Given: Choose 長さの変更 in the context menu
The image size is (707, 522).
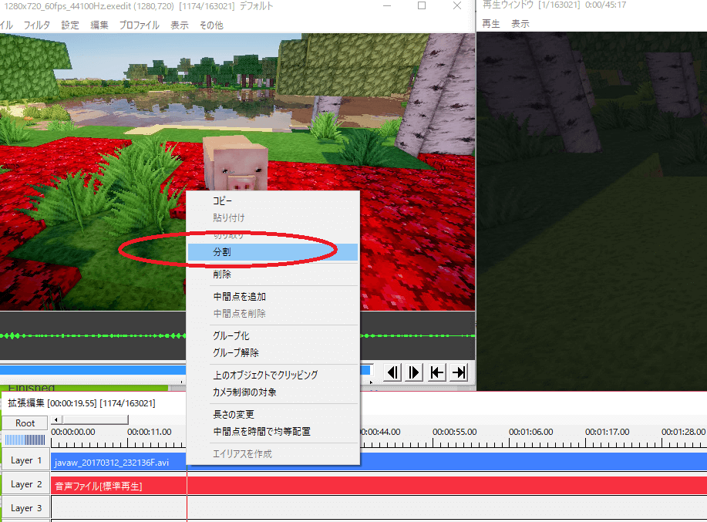Looking at the screenshot, I should [273, 414].
